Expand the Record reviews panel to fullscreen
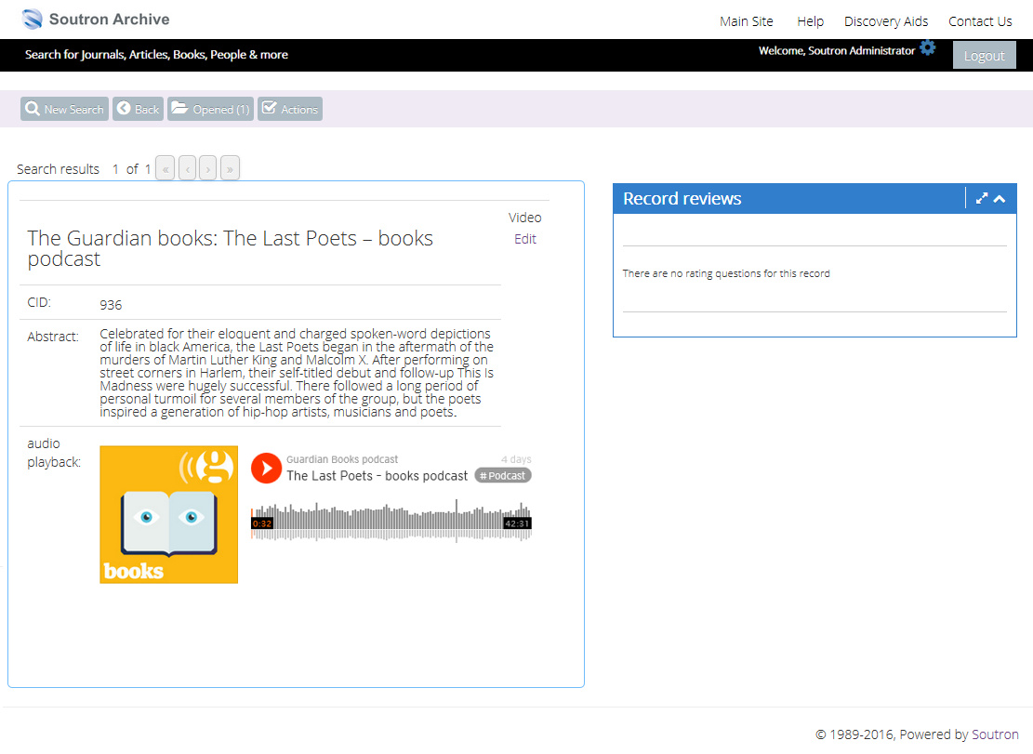The width and height of the screenshot is (1033, 754). pyautogui.click(x=982, y=198)
